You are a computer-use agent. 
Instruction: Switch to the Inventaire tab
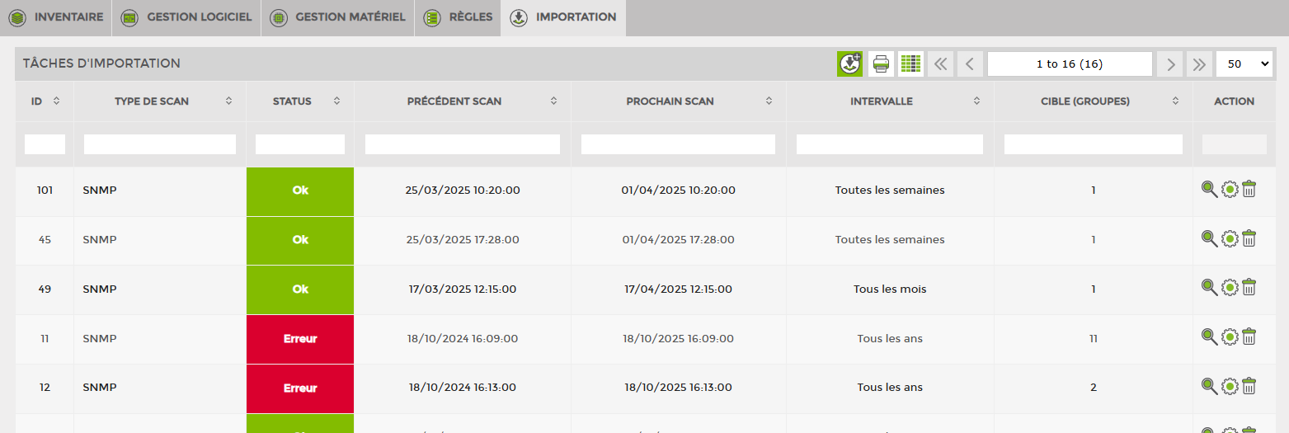click(x=56, y=17)
